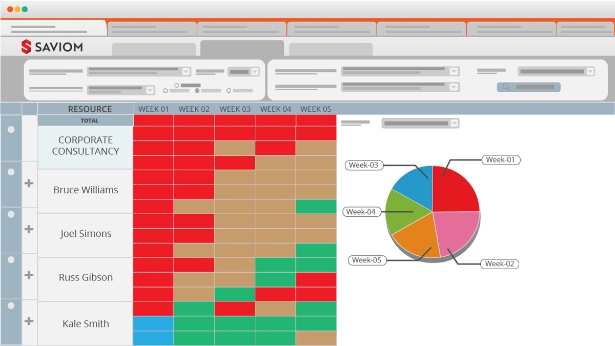
Task: Expand Russ Gibson row with plus icon
Action: (29, 275)
